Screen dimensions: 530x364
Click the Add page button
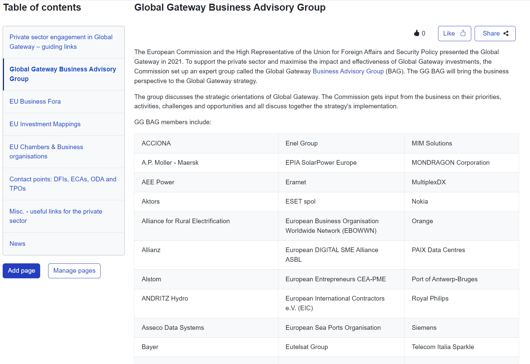coord(22,271)
